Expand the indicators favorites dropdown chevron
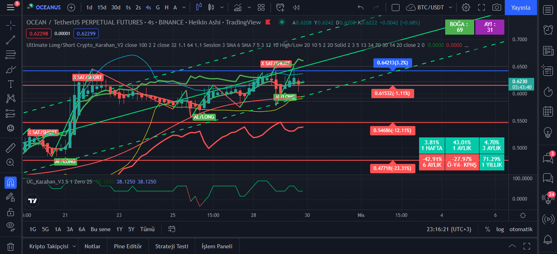 (249, 7)
